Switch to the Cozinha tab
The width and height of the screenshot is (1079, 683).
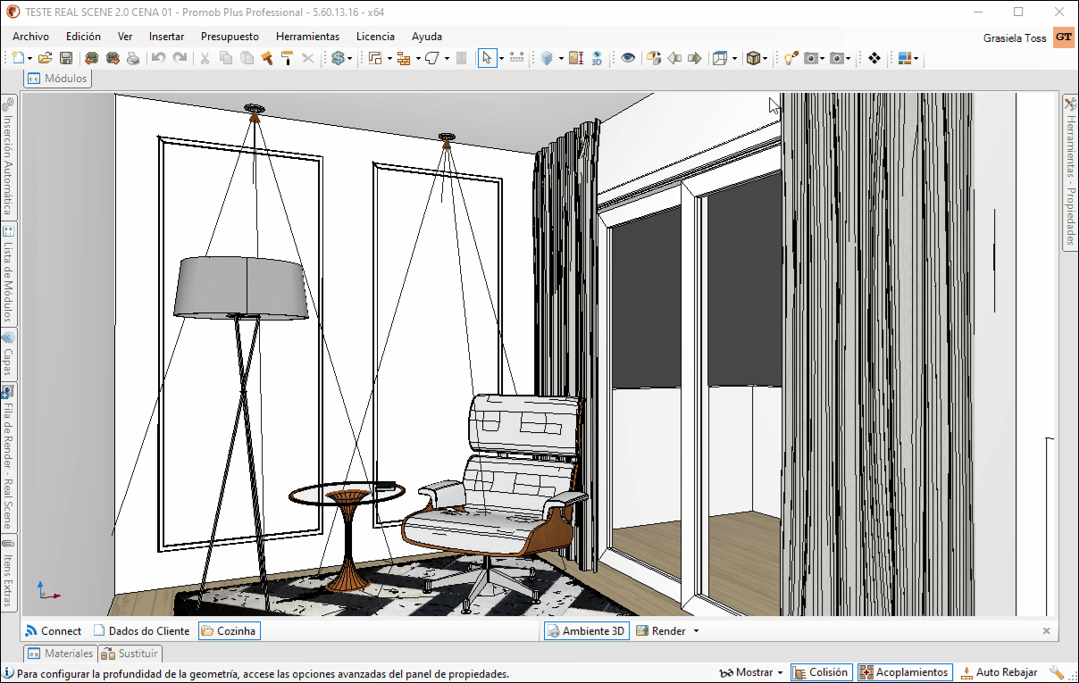pyautogui.click(x=229, y=631)
